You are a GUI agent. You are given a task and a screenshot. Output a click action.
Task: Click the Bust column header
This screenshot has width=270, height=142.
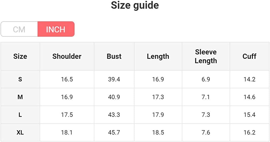coord(114,56)
